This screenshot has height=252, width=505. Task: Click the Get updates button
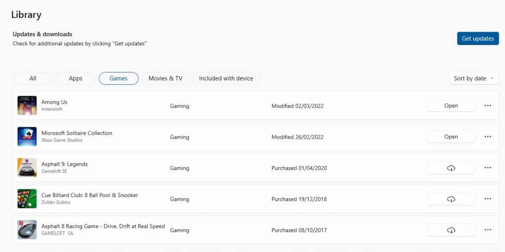pyautogui.click(x=478, y=38)
